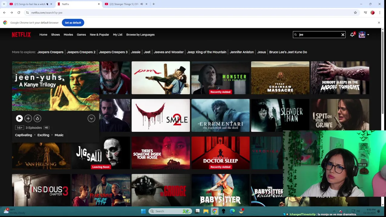Bookmark this page with the star icon
386x217 pixels.
355,13
